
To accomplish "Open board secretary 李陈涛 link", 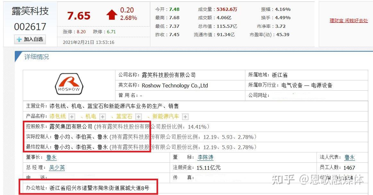I will point(206,157).
